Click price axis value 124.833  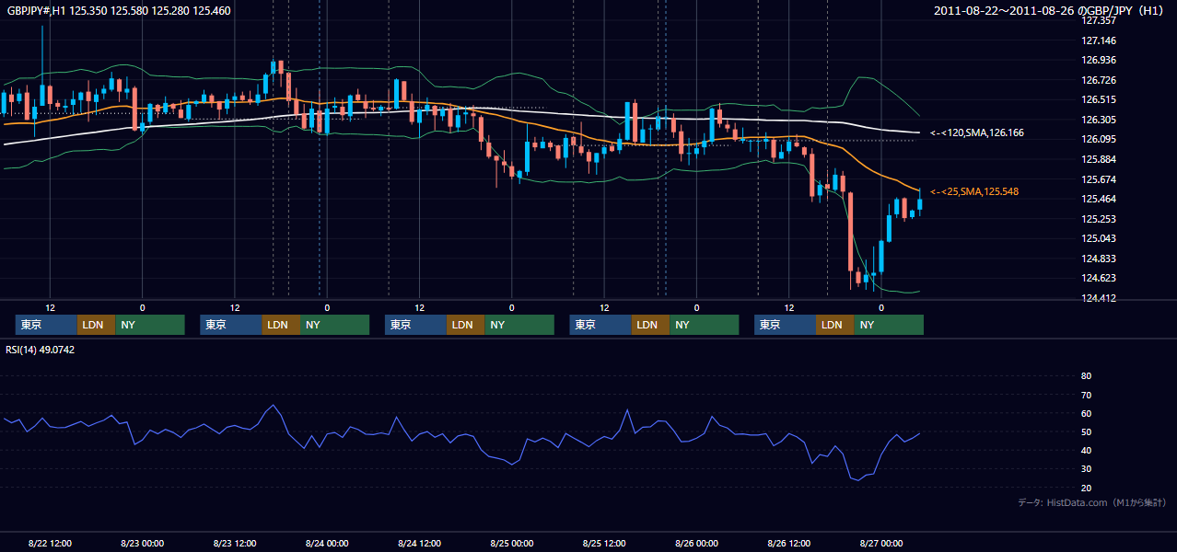(1099, 259)
